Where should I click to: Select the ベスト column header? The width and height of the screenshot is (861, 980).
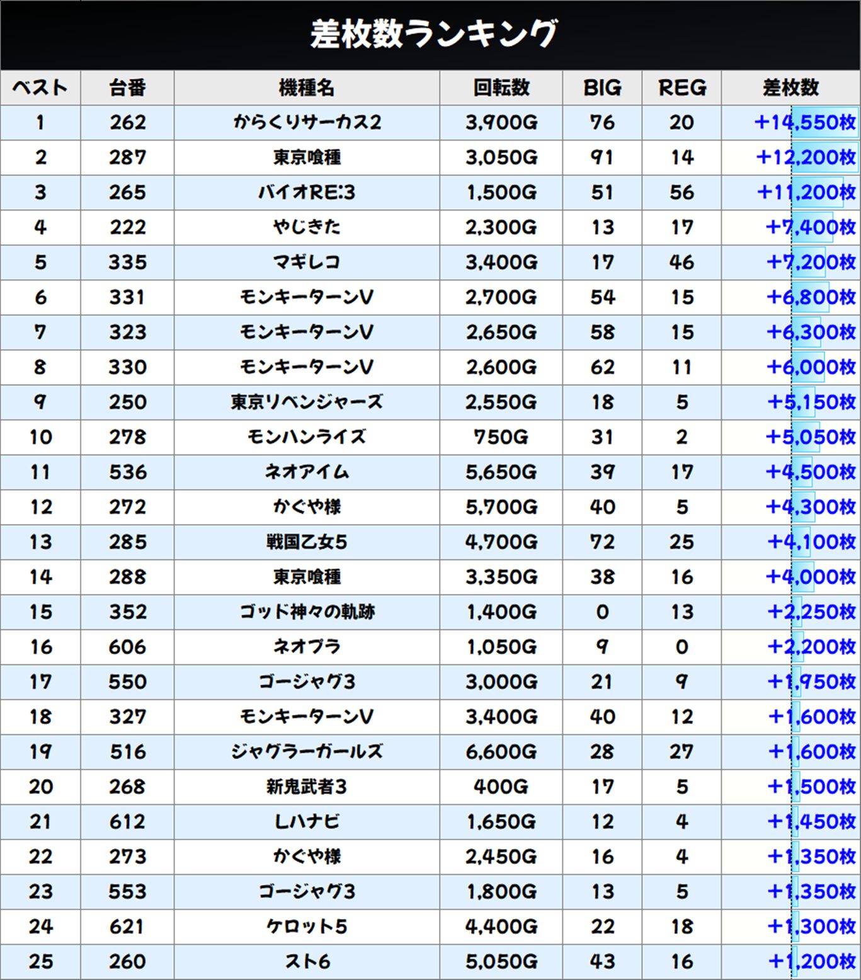coord(40,88)
